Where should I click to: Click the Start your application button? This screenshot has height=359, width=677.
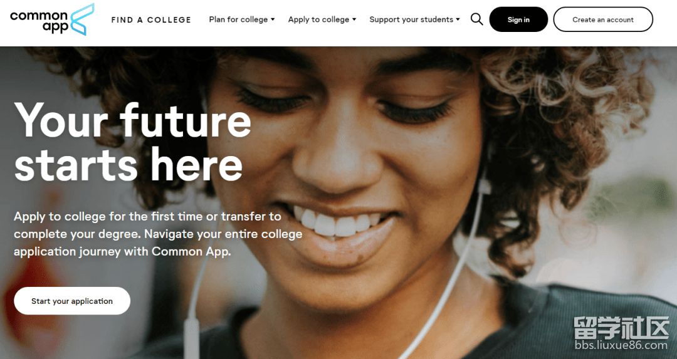click(x=72, y=301)
